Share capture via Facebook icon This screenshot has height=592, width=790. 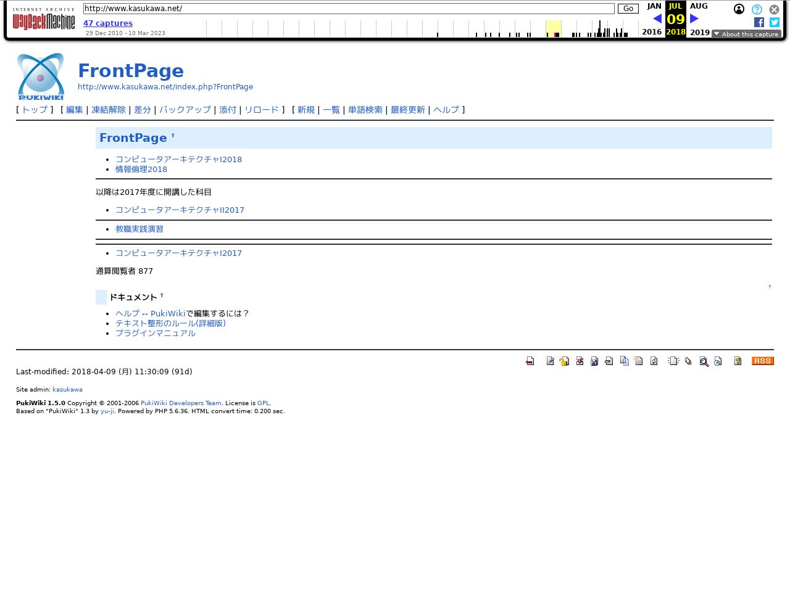(759, 22)
